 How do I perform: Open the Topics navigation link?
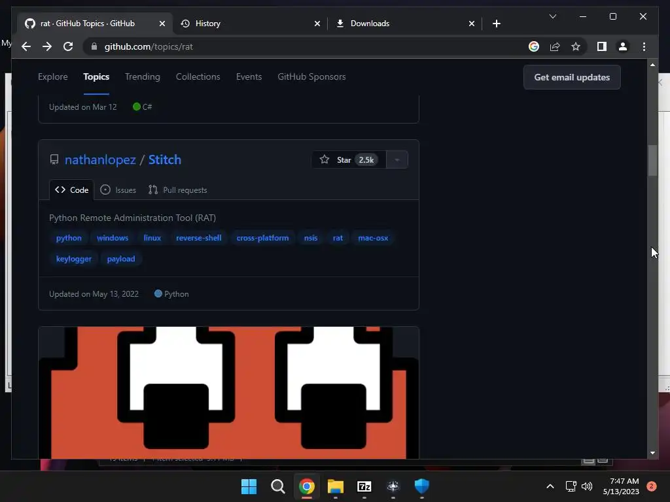[96, 77]
